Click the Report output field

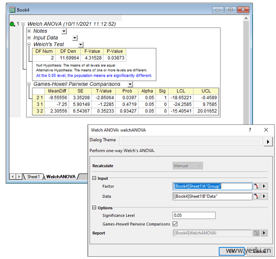[212, 233]
